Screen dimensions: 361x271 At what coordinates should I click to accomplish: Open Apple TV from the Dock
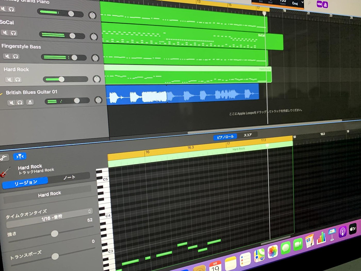[x=352, y=229]
